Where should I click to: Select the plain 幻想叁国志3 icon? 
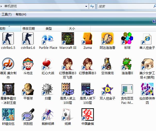tap(88, 64)
